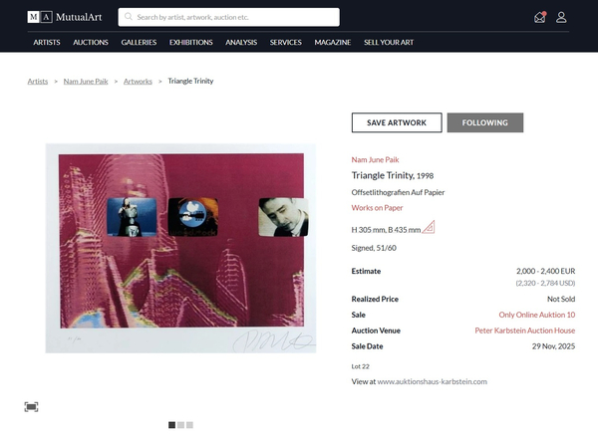Click the MutualArt logo
This screenshot has width=598, height=439.
point(66,17)
